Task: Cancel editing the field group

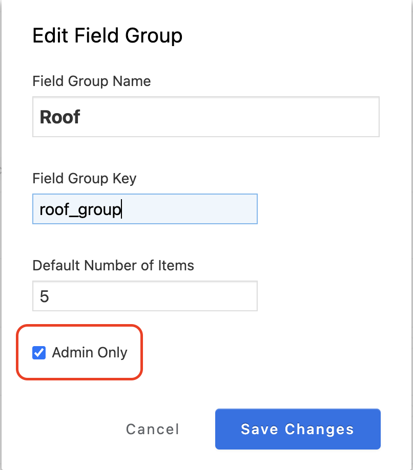Action: click(153, 429)
